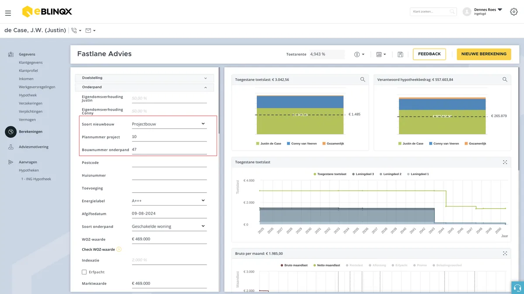Expand the Doelstelling section

tap(145, 78)
